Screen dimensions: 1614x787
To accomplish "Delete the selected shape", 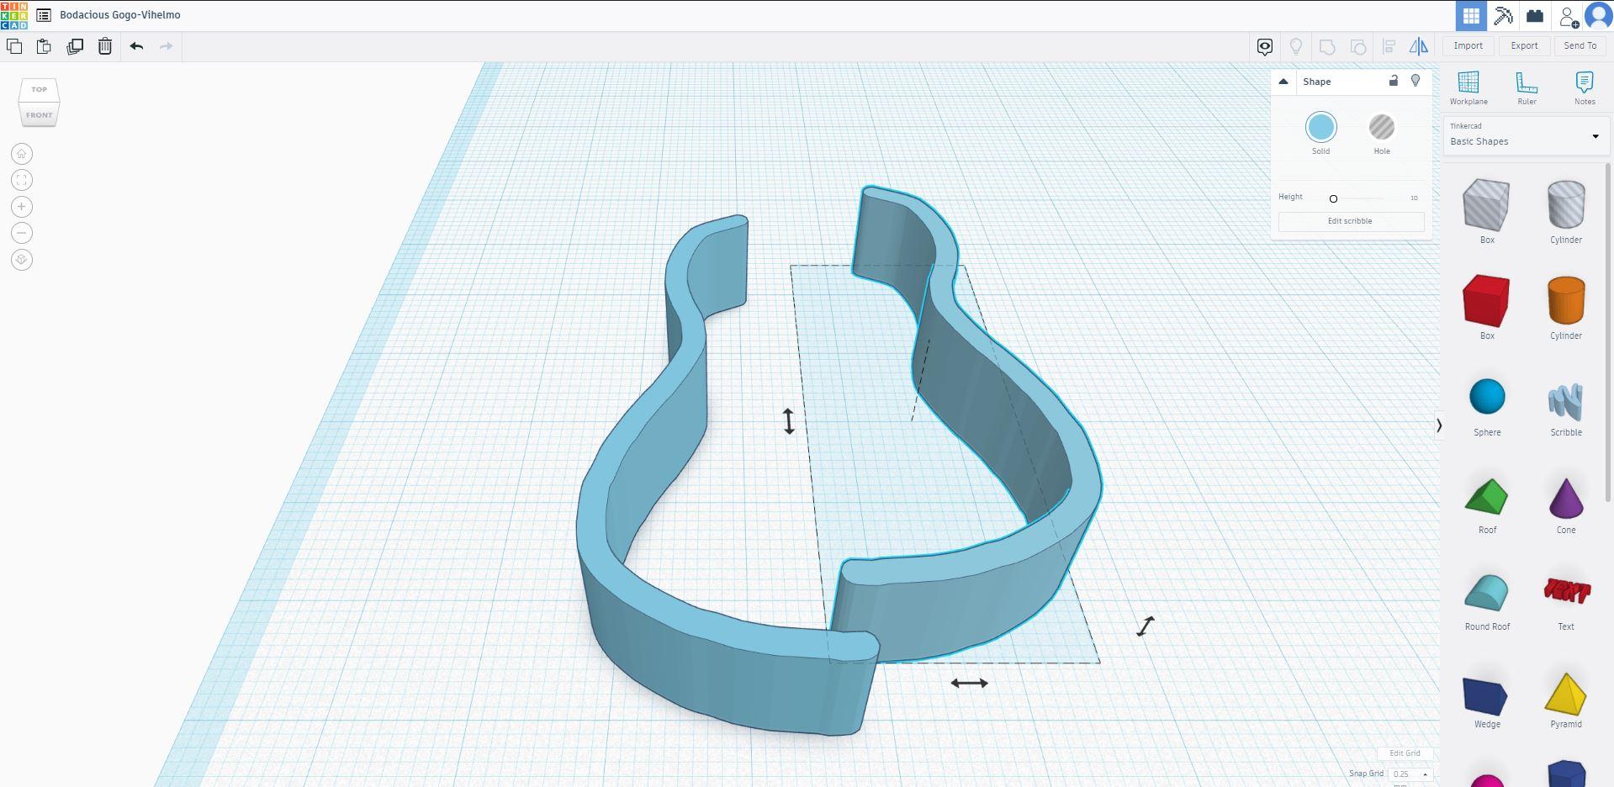I will pos(105,46).
